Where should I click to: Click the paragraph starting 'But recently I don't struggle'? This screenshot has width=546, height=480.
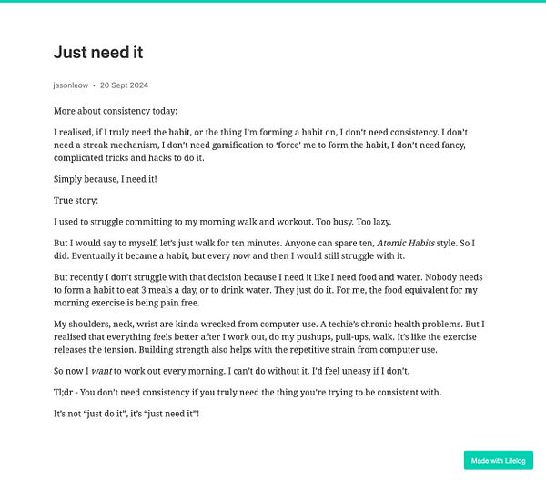coord(268,290)
